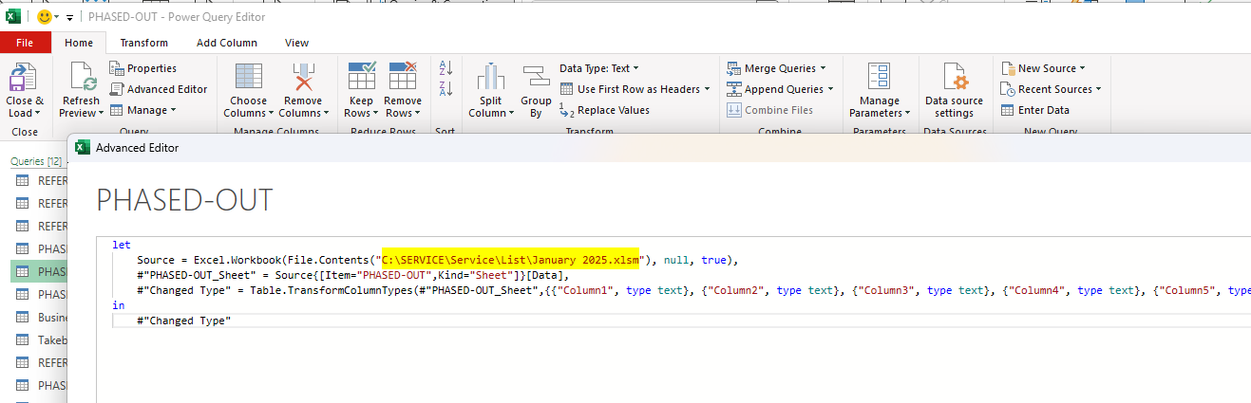Expand Use First Row as Headers arrow

[707, 89]
